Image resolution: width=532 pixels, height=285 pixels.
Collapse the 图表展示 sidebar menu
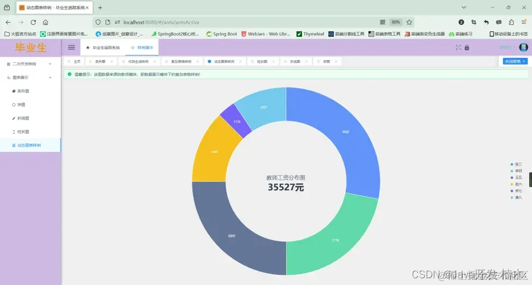coord(31,78)
